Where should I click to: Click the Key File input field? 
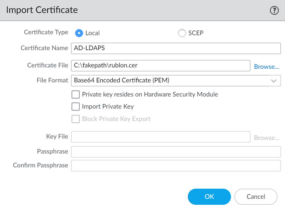tap(160, 137)
